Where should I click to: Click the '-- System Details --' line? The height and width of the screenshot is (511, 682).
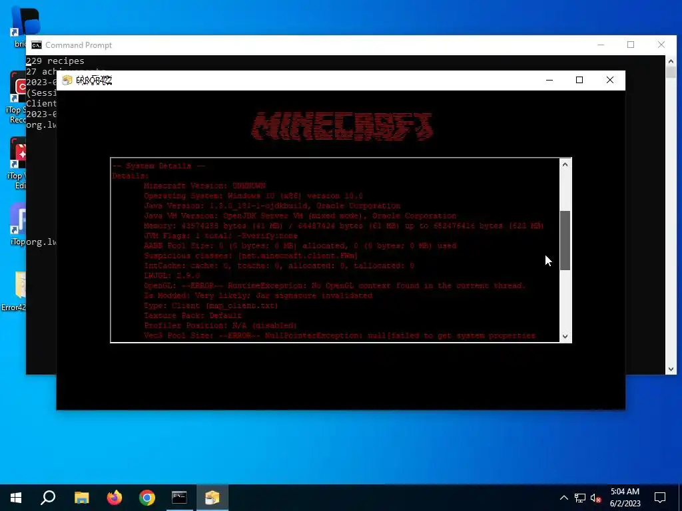(x=159, y=166)
